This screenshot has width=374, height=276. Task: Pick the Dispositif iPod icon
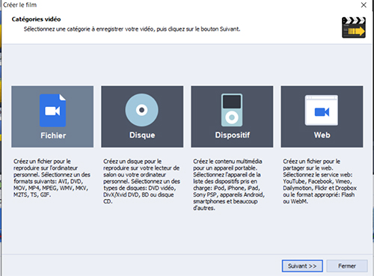232,110
